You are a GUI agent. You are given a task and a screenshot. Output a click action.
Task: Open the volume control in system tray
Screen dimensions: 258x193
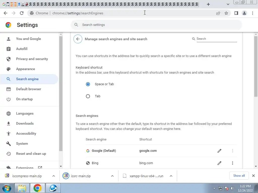coord(233,188)
